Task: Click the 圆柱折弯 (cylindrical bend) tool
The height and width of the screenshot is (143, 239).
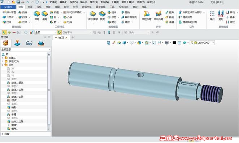Action: pyautogui.click(x=147, y=16)
